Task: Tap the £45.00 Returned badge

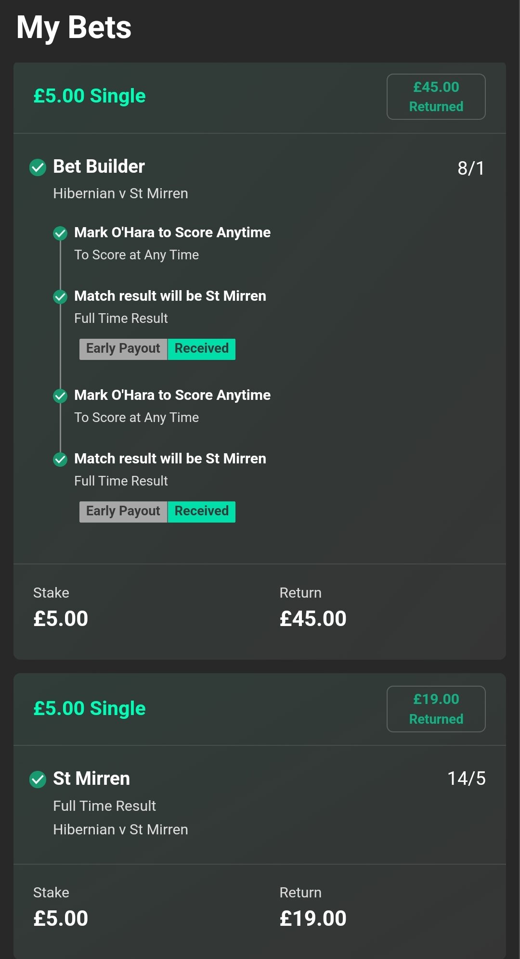Action: [x=436, y=97]
